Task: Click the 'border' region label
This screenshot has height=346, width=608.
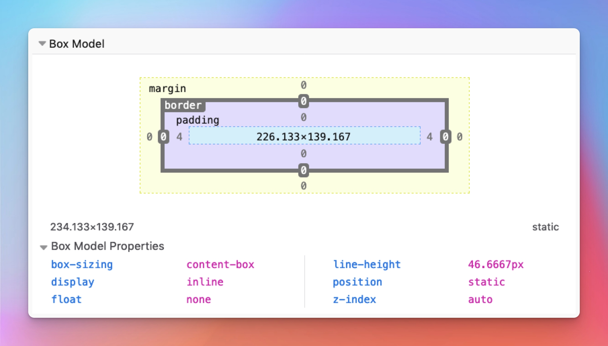Action: tap(183, 105)
